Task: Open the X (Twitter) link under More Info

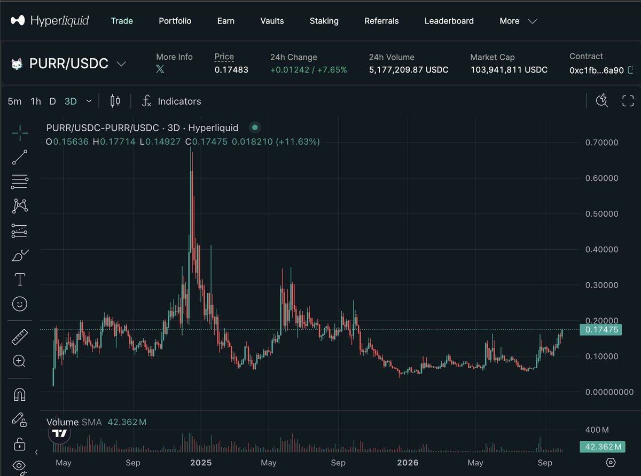Action: tap(160, 69)
